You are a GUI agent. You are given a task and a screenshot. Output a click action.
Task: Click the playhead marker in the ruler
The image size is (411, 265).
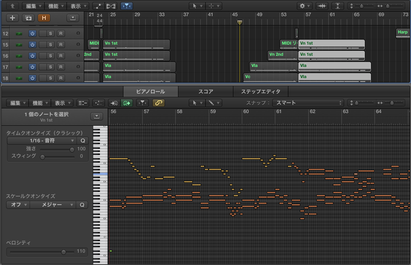coord(240,23)
